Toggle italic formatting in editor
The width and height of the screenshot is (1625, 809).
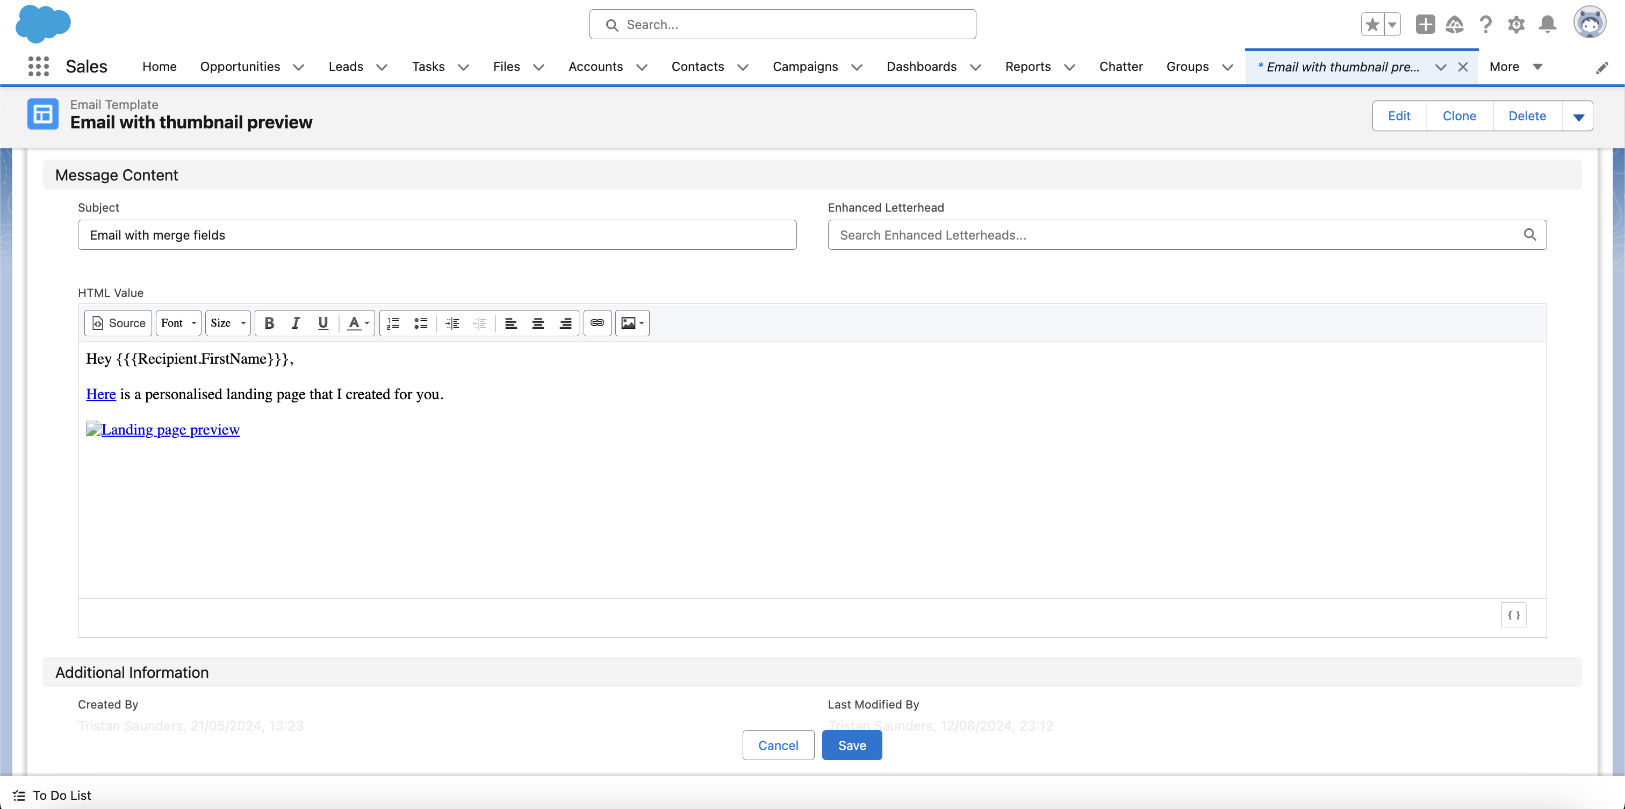(296, 323)
